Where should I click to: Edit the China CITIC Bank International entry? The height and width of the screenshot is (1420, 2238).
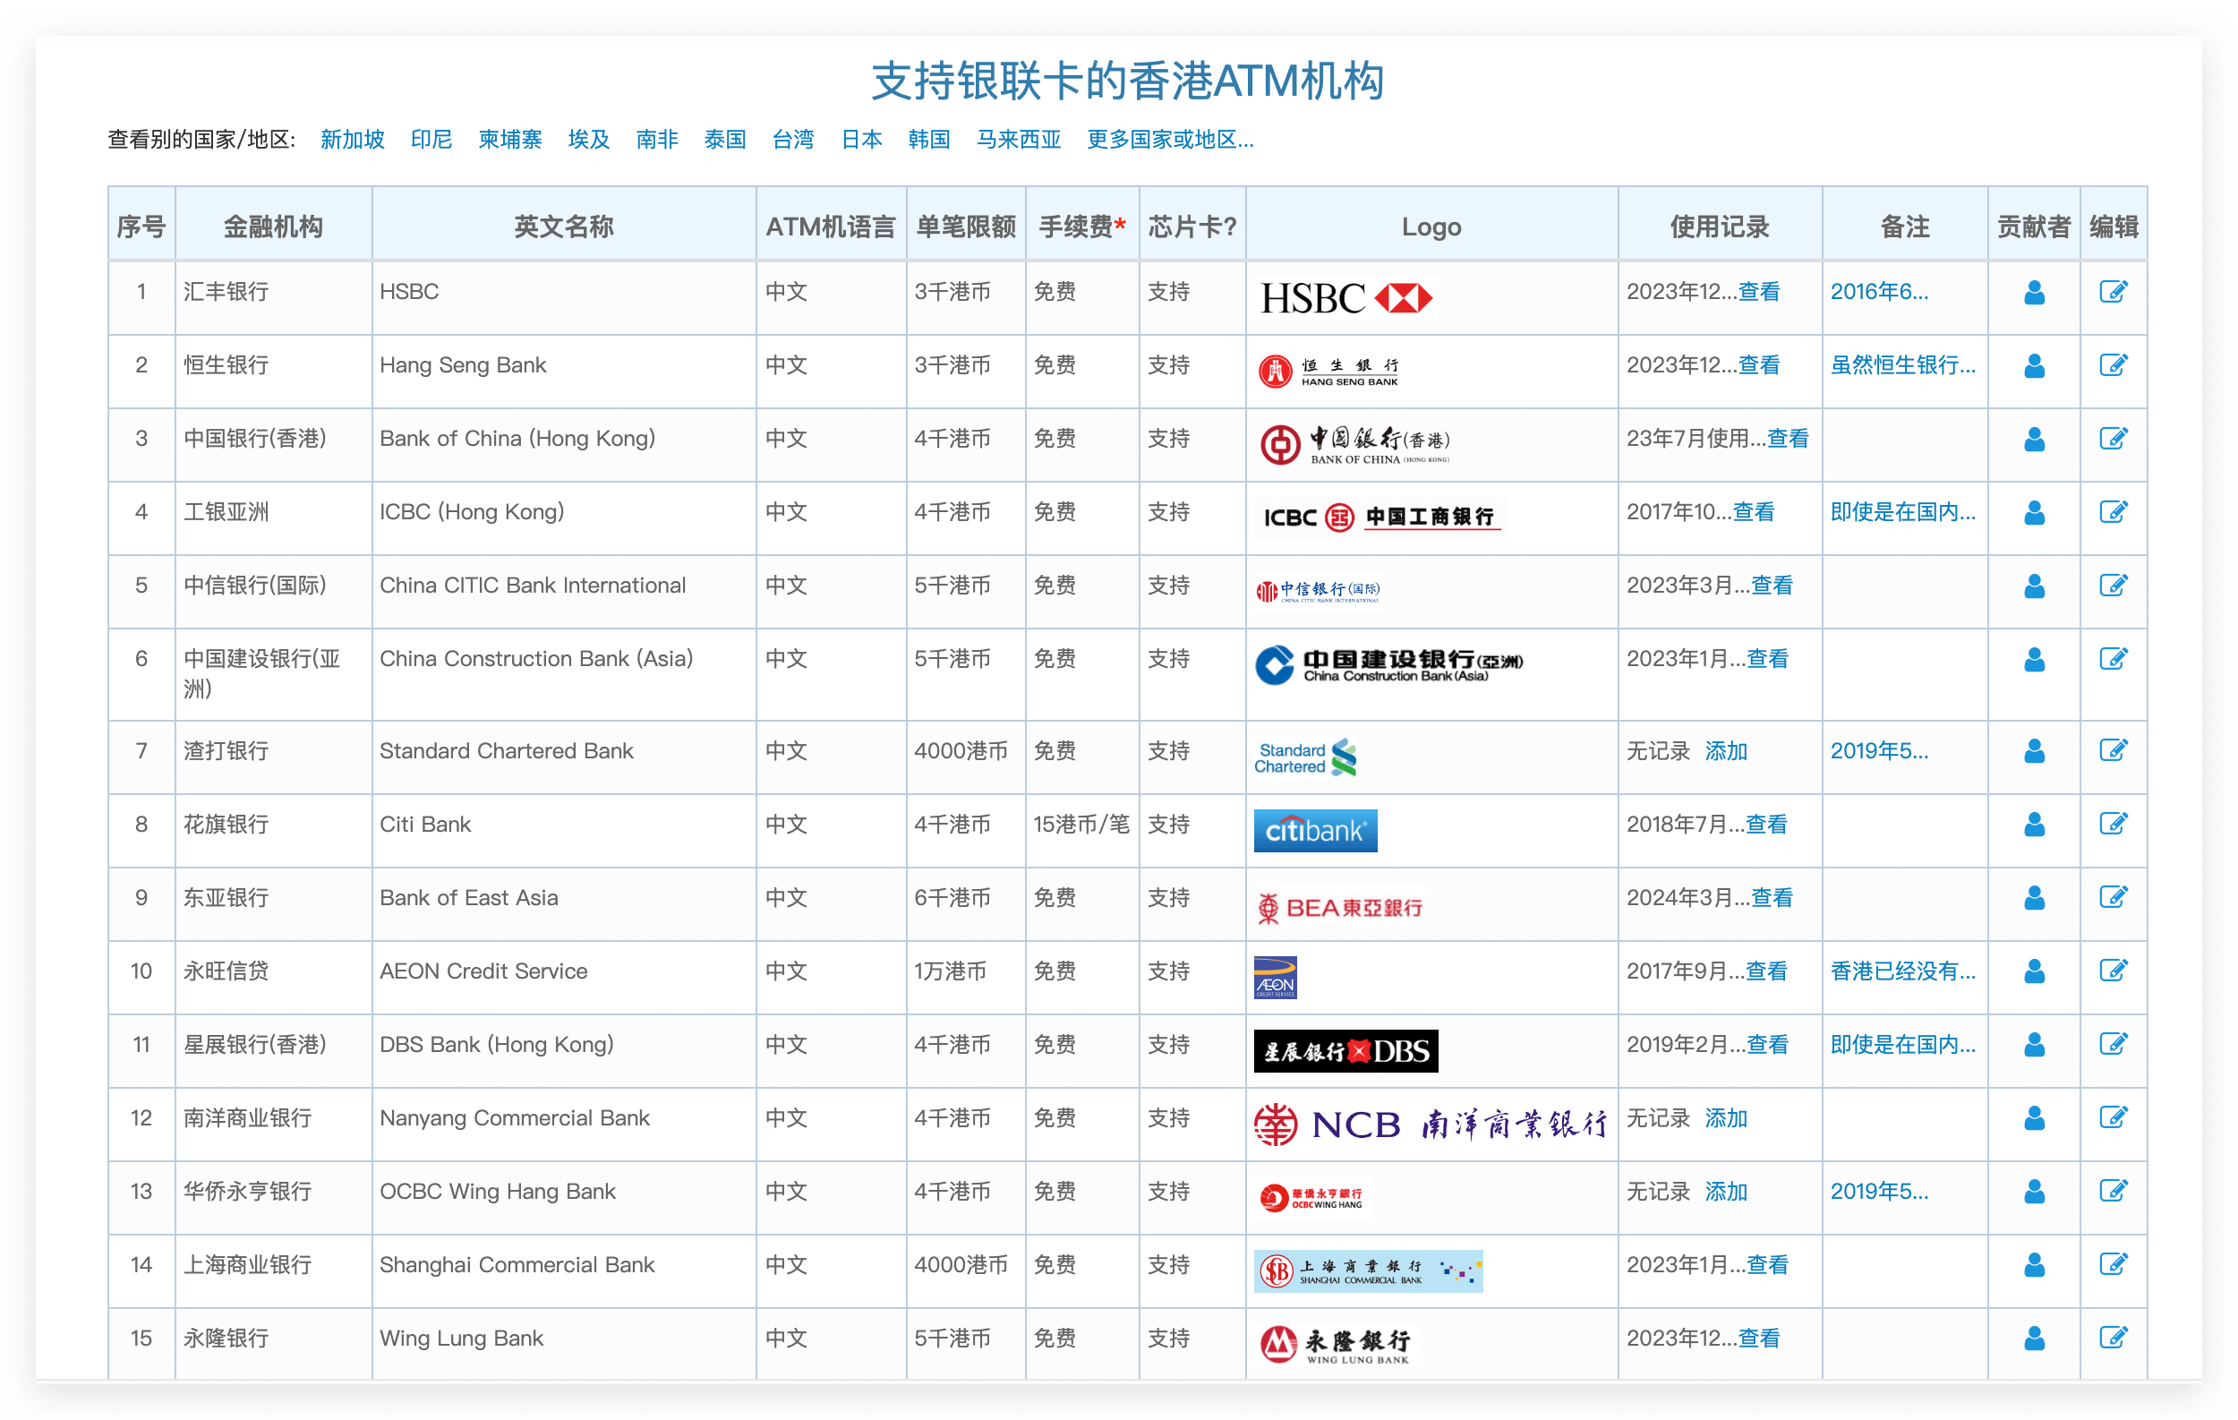tap(2113, 586)
